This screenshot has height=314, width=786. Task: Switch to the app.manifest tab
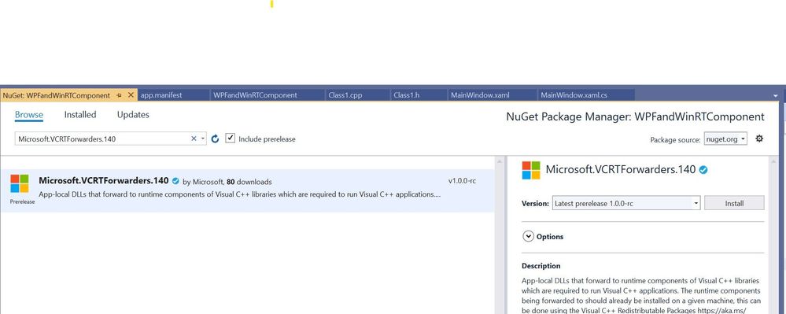coord(161,94)
